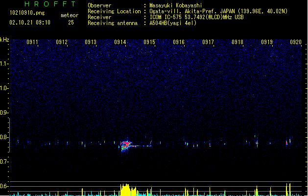
Task: Click the 0919 time marker
Action: (267, 42)
